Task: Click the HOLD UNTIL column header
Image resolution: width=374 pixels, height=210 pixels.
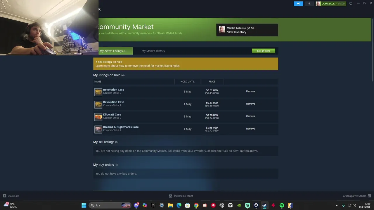Action: 187,82
